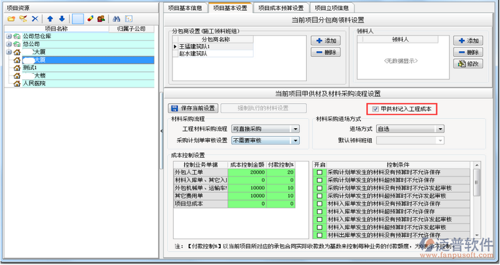Click the 保存当前设置 button
Viewport: 500px width, 265px height.
(x=193, y=108)
